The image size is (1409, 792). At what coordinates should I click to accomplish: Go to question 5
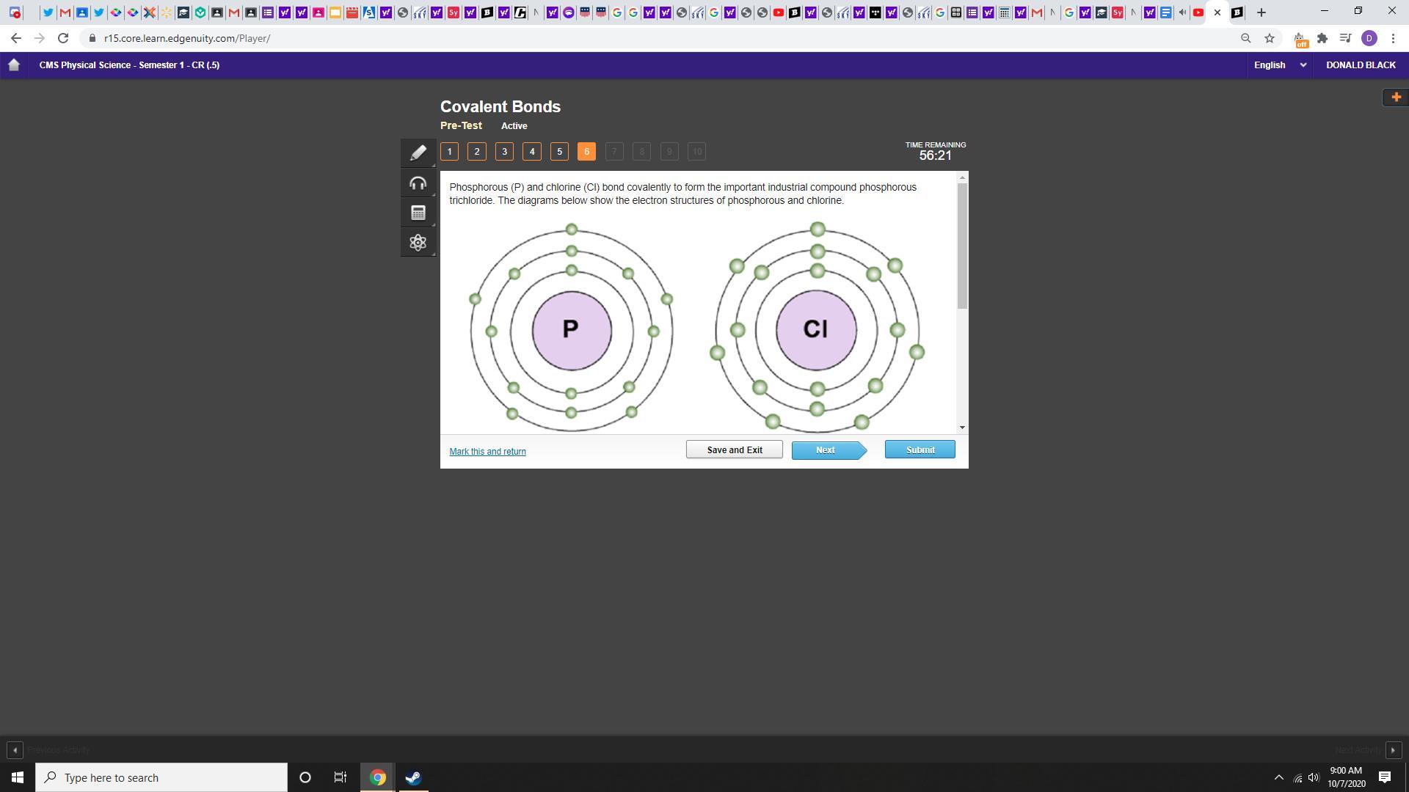(x=559, y=152)
